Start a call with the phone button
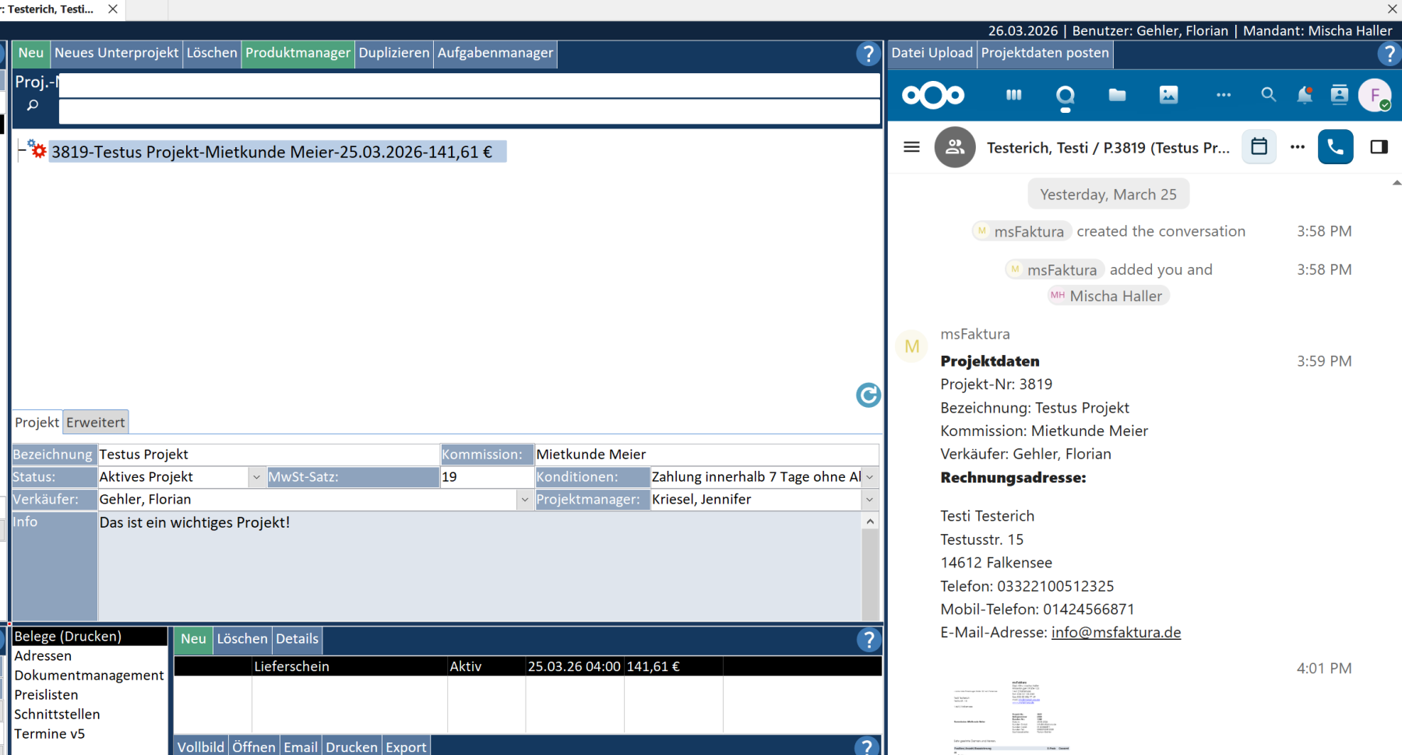 click(1335, 147)
